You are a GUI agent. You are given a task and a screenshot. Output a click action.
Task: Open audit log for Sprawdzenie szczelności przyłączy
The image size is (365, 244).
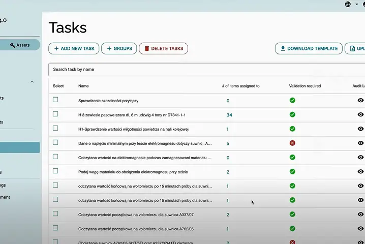point(360,101)
